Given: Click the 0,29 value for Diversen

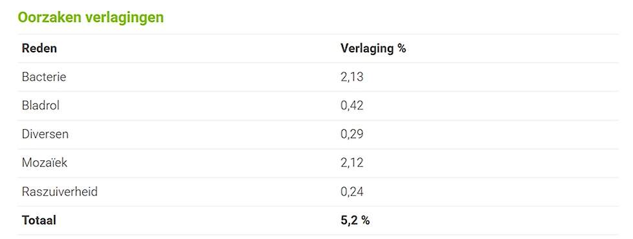Looking at the screenshot, I should pyautogui.click(x=352, y=134).
